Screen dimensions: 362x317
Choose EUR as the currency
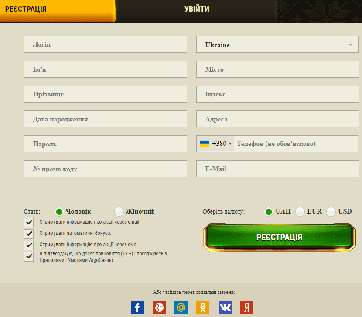point(300,212)
